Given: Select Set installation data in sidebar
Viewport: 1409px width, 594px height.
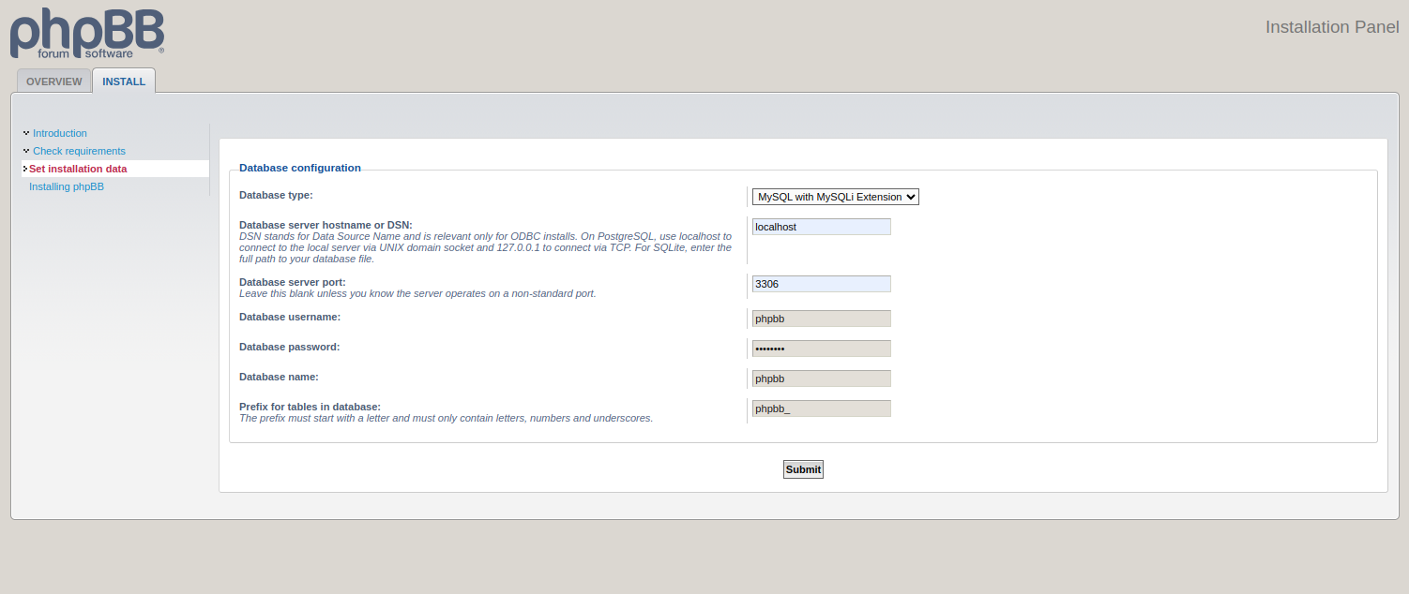Looking at the screenshot, I should click(x=78, y=169).
